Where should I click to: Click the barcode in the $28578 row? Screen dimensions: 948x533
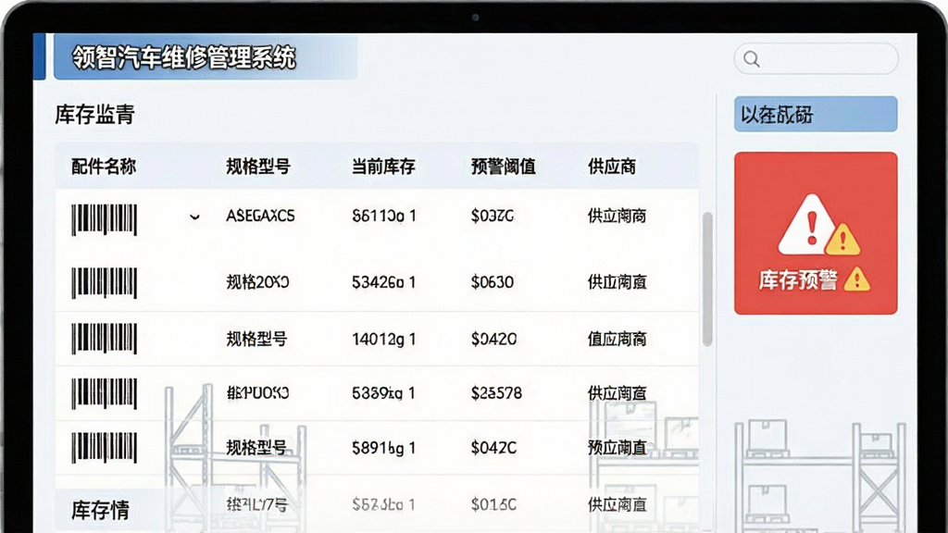point(104,393)
